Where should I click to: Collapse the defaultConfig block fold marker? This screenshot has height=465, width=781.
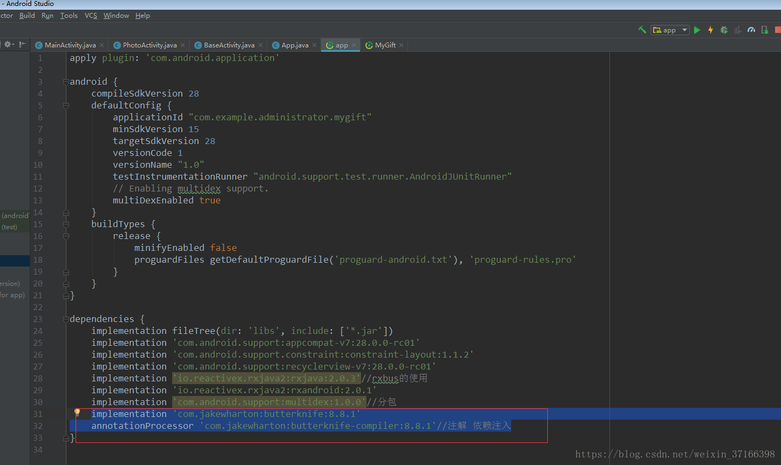(x=66, y=106)
